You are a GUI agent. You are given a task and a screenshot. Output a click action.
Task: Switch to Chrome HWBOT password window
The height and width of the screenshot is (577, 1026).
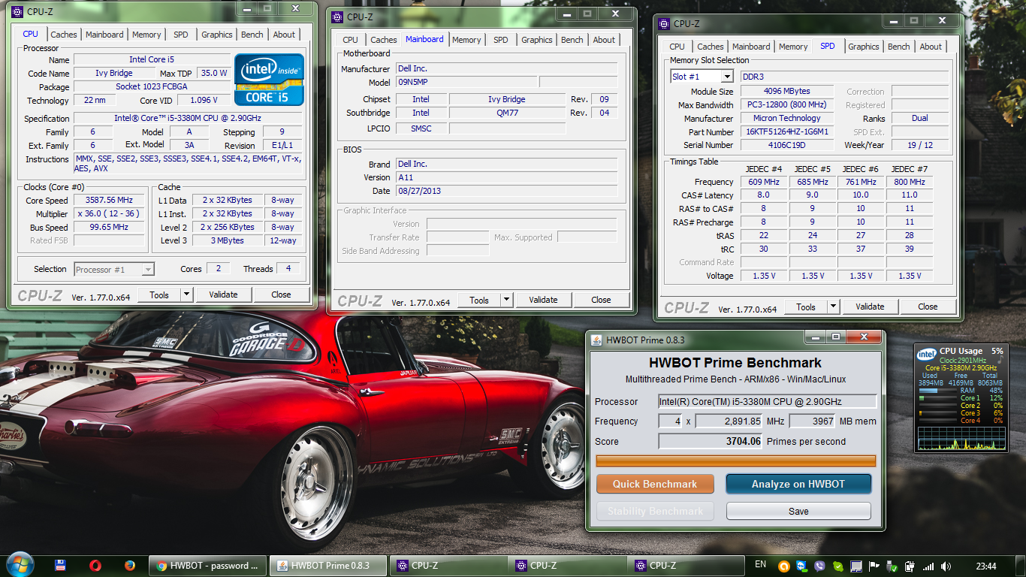pos(208,566)
